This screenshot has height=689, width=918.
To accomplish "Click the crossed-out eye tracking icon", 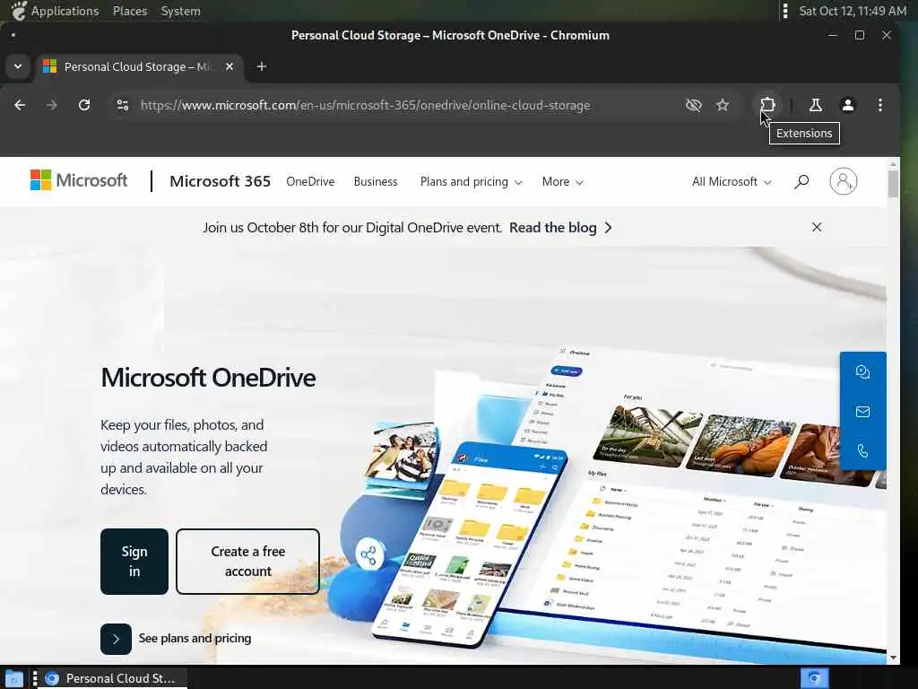I will pyautogui.click(x=693, y=106).
